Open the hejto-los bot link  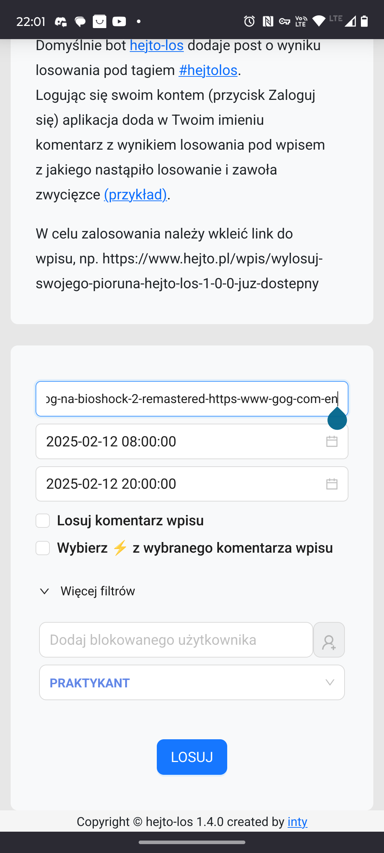[156, 45]
